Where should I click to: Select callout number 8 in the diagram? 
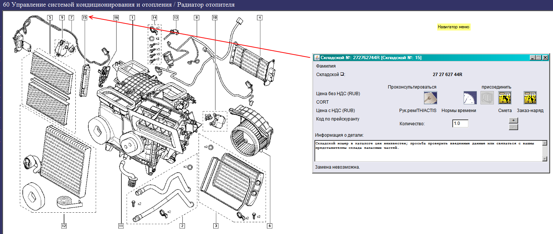pyautogui.click(x=197, y=17)
